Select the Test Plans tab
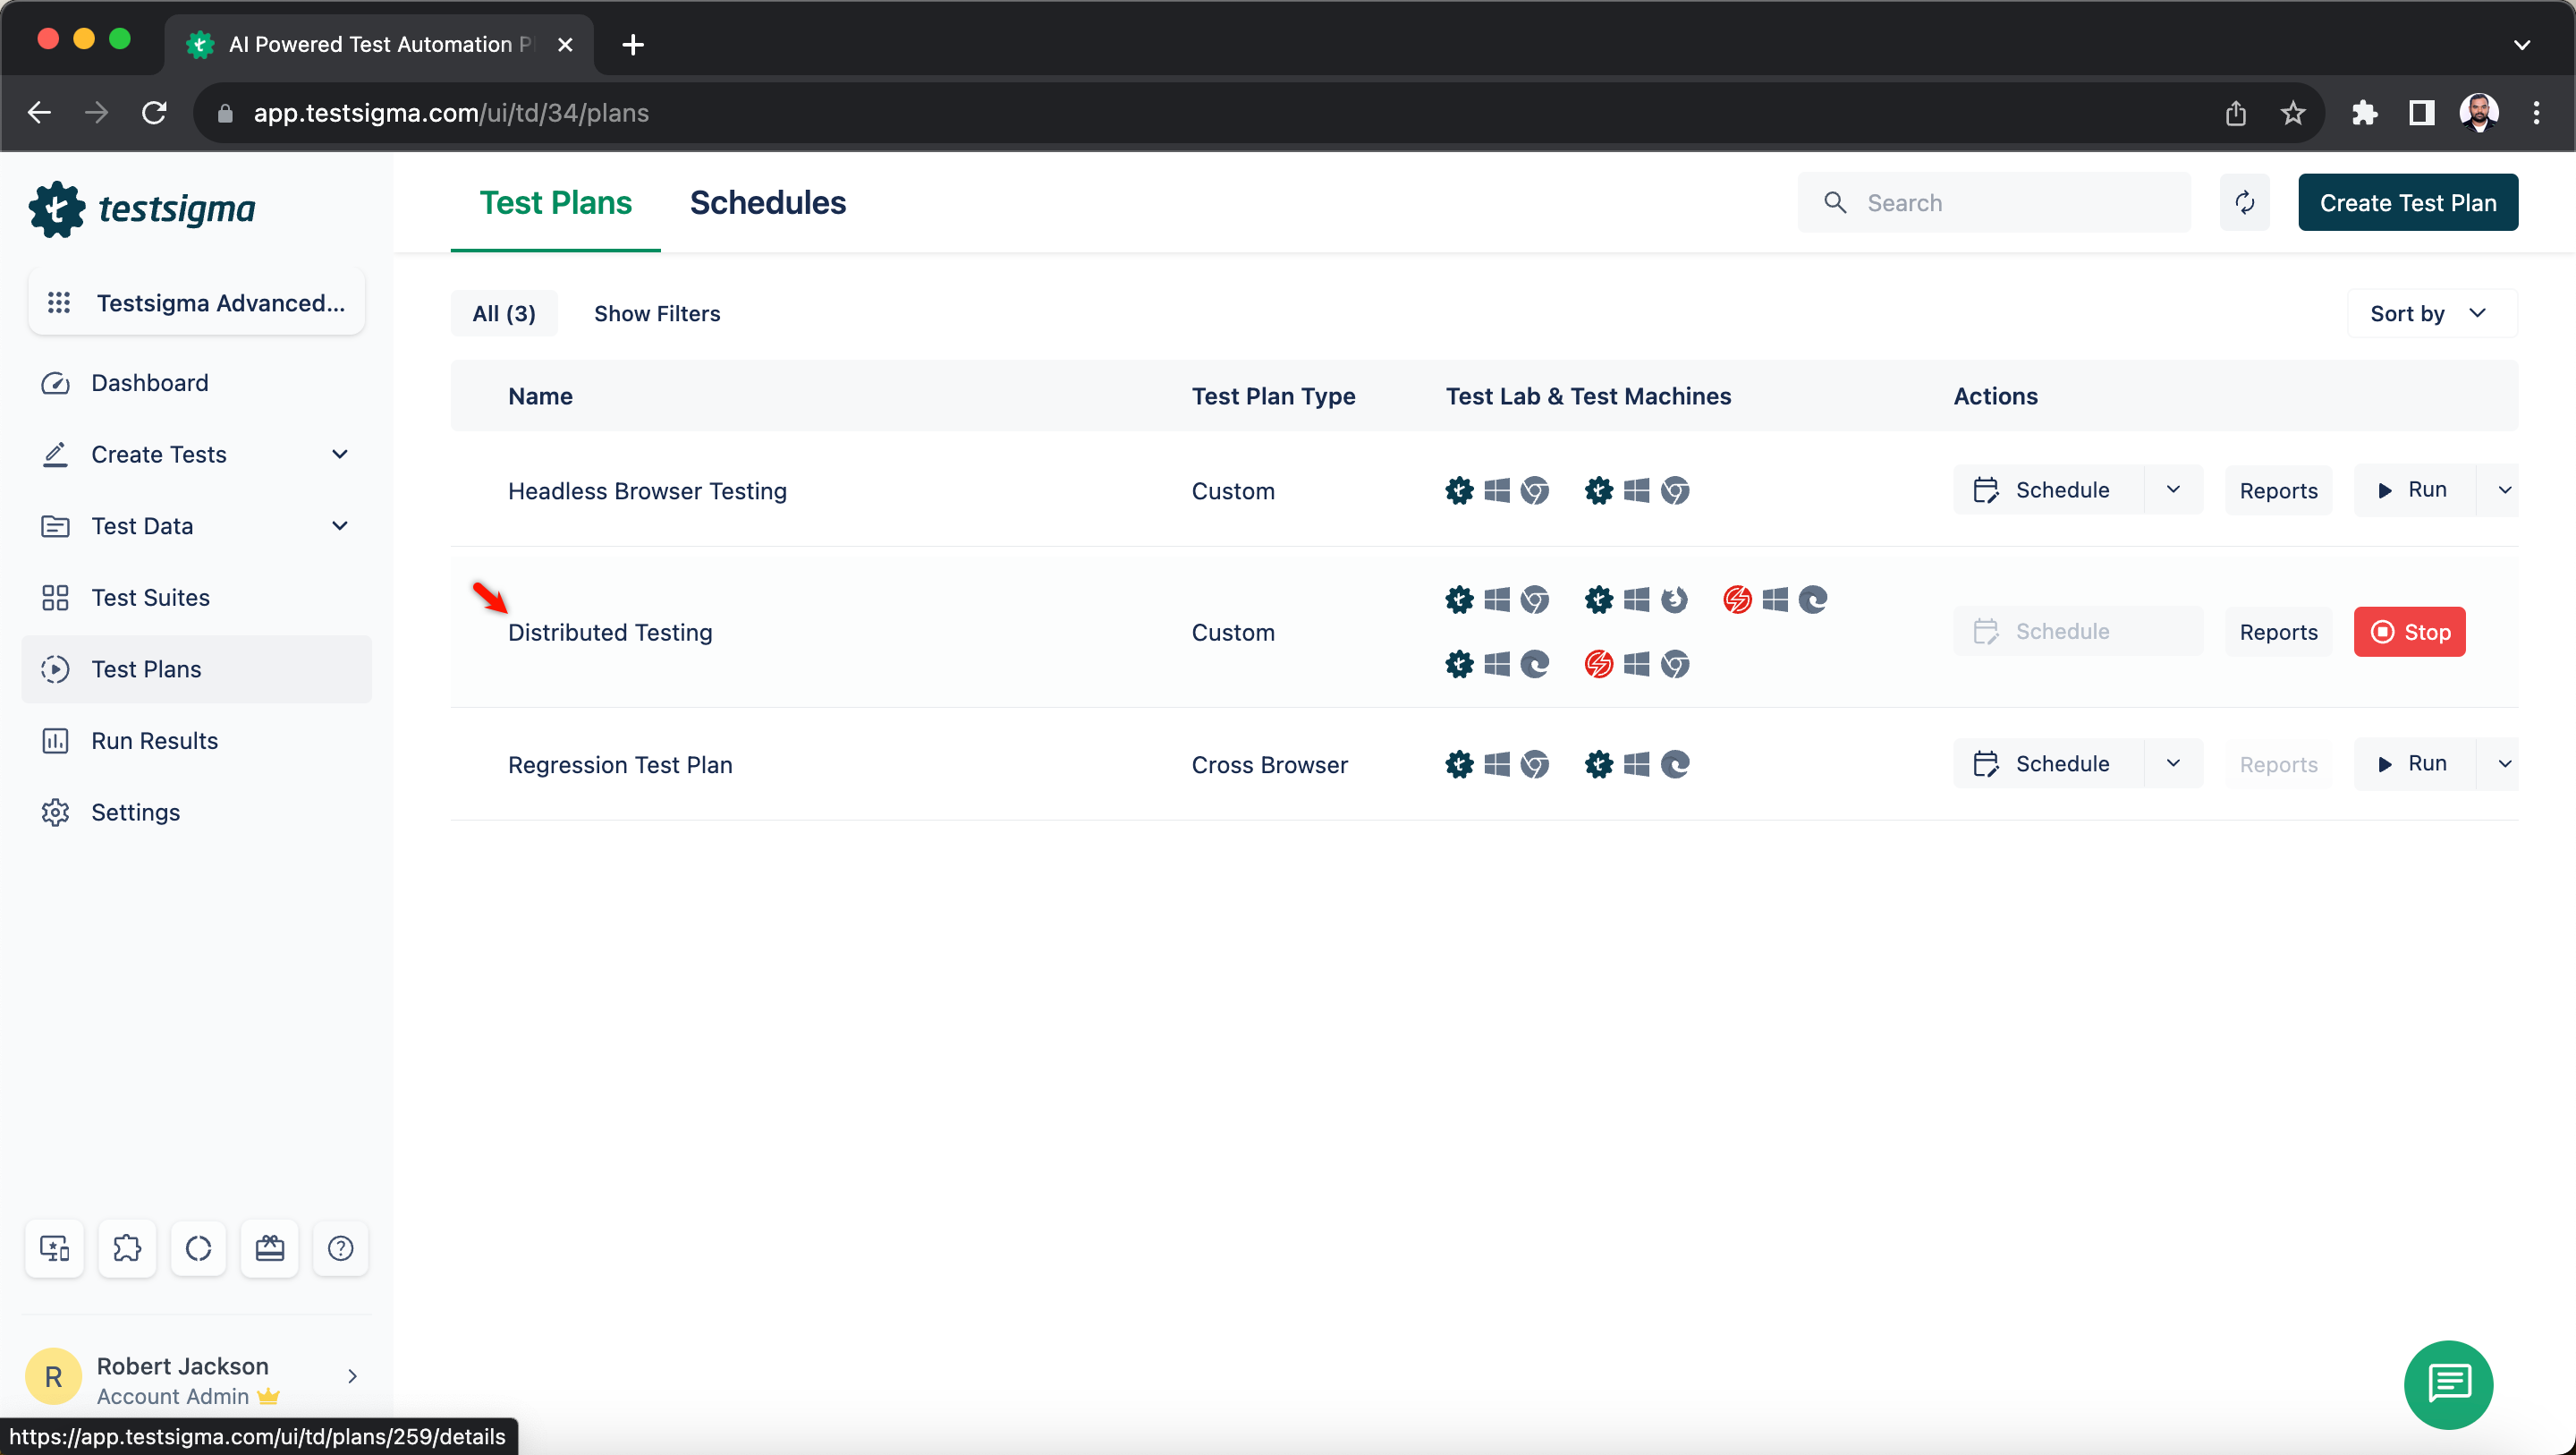This screenshot has height=1455, width=2576. coord(555,202)
